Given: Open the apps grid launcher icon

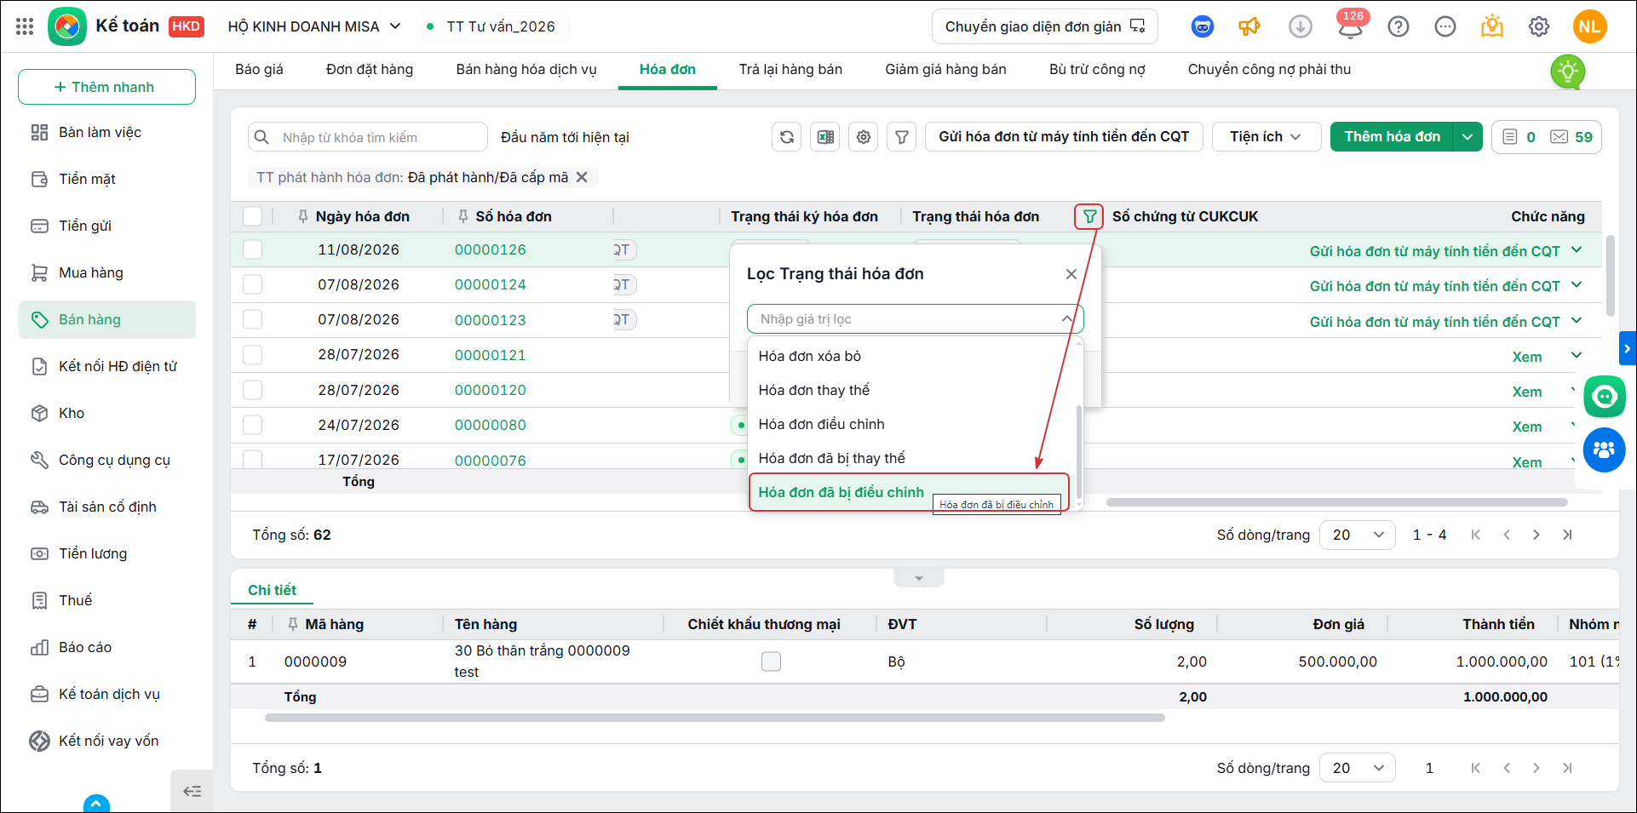Looking at the screenshot, I should (x=25, y=26).
